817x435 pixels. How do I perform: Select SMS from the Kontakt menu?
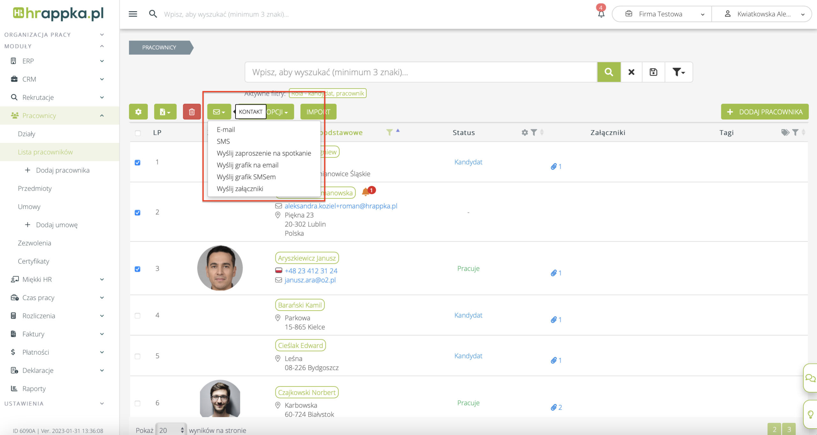(223, 141)
